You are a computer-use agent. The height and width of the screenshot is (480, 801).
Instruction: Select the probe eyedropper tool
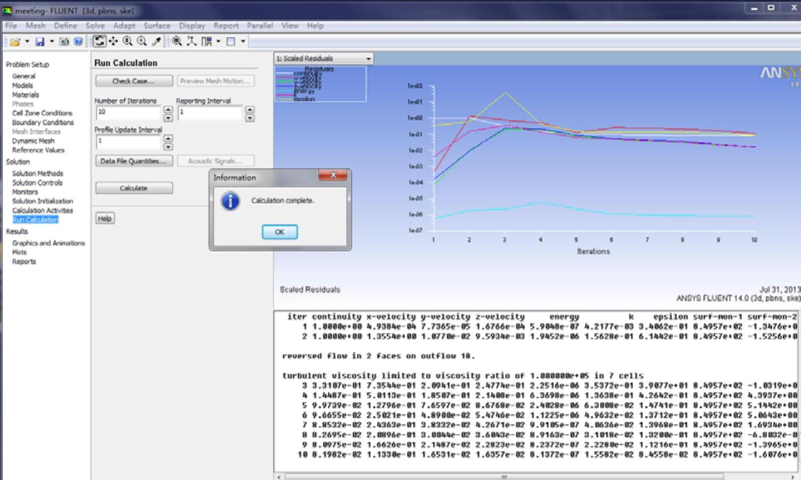[x=156, y=42]
